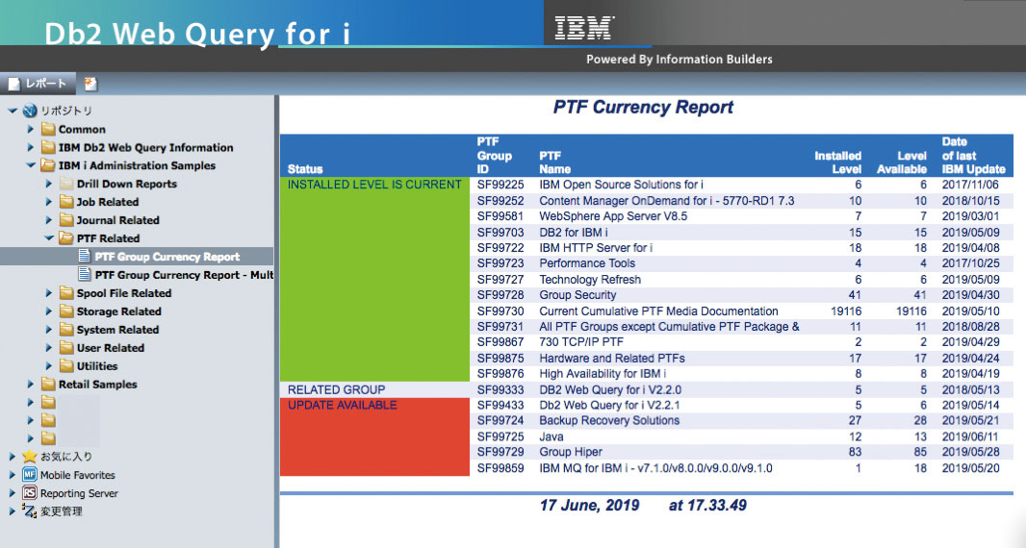This screenshot has width=1026, height=548.
Task: Click the Reporting Server icon
Action: pyautogui.click(x=30, y=493)
